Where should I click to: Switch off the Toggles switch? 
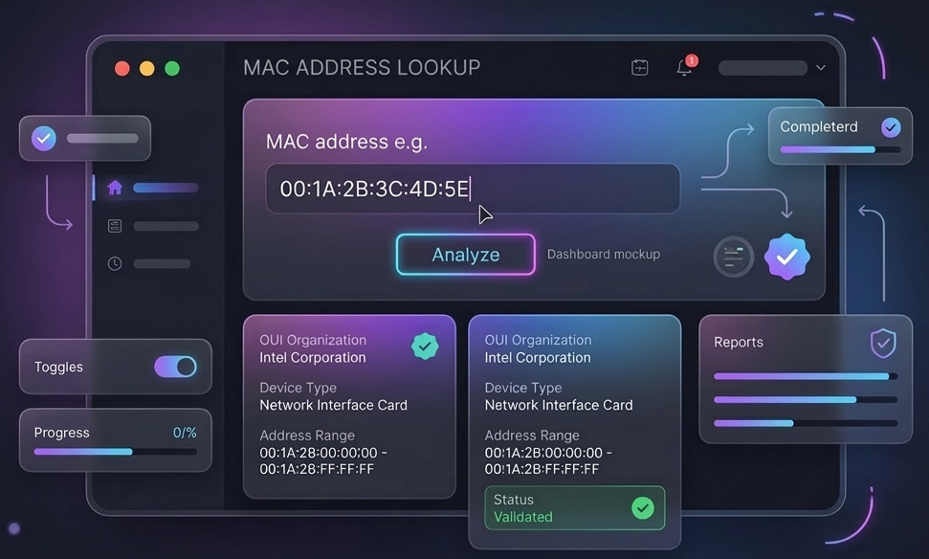(175, 367)
